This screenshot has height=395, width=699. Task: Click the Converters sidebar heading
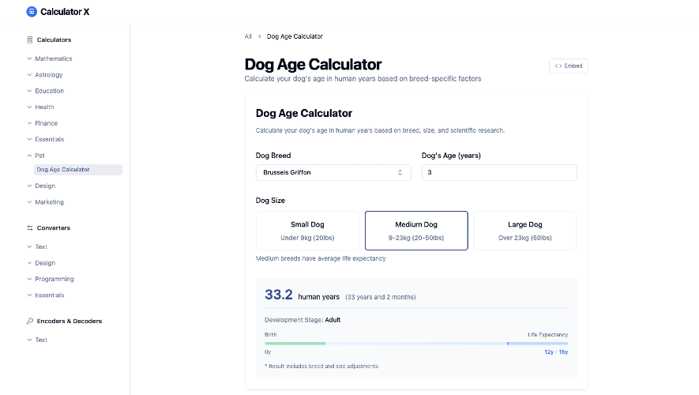click(x=54, y=228)
